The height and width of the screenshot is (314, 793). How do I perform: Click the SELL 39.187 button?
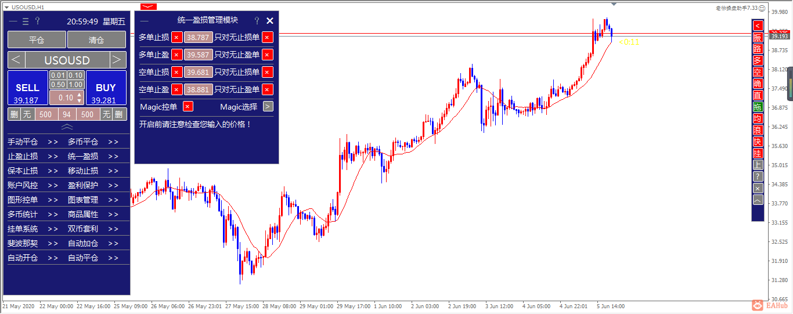pos(27,88)
